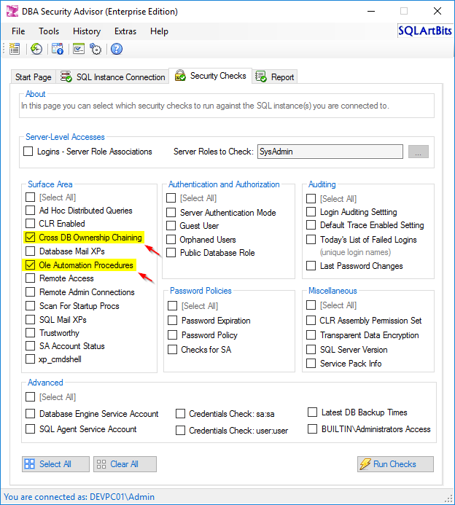The height and width of the screenshot is (505, 455).
Task: Switch to the Start Page tab
Action: [34, 77]
